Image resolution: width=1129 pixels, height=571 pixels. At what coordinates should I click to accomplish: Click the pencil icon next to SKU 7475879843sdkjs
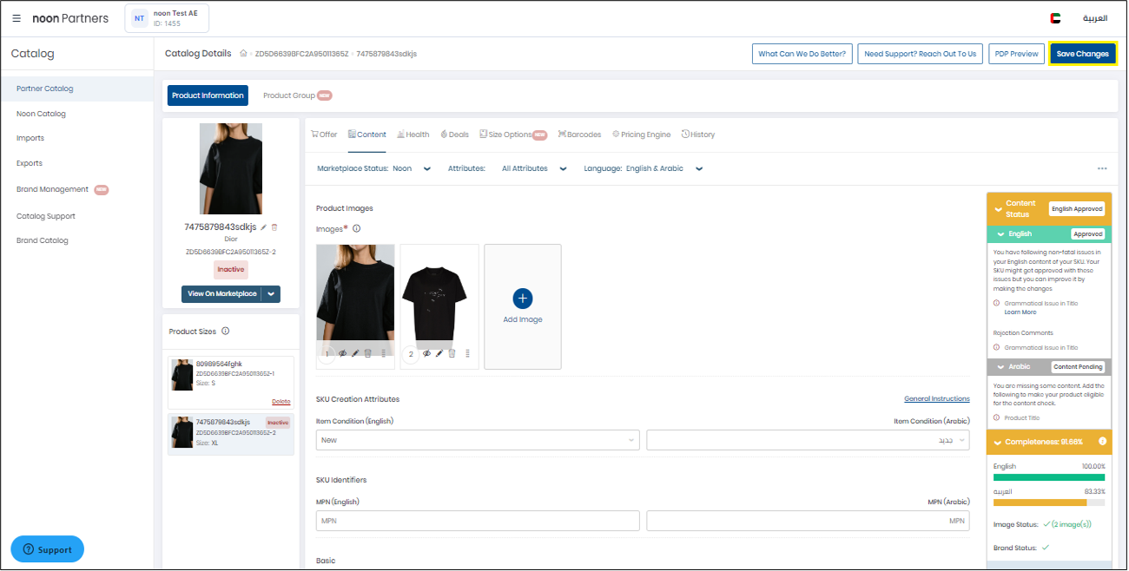point(264,227)
